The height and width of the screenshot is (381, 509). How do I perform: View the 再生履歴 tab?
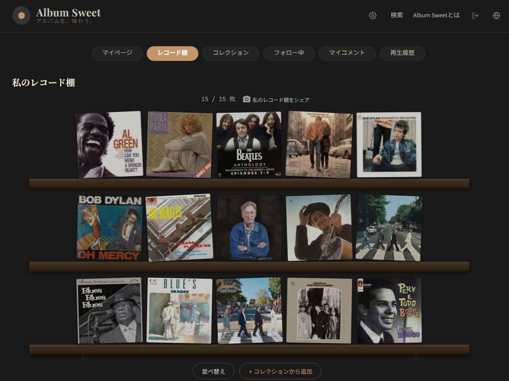(x=402, y=53)
